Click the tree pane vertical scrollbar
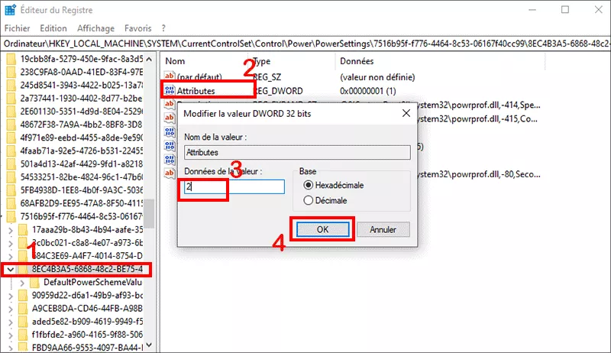Viewport: 611px width, 353px height. coord(150,153)
